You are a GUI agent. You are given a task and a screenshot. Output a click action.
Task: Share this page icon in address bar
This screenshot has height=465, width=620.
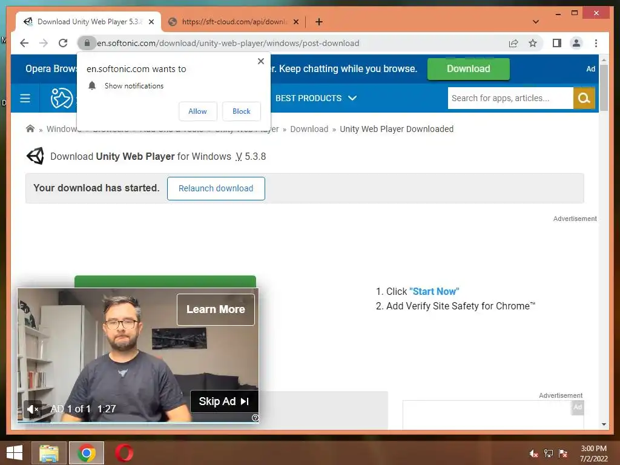(x=513, y=43)
